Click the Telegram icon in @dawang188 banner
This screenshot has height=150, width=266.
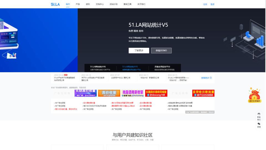[x=148, y=95]
